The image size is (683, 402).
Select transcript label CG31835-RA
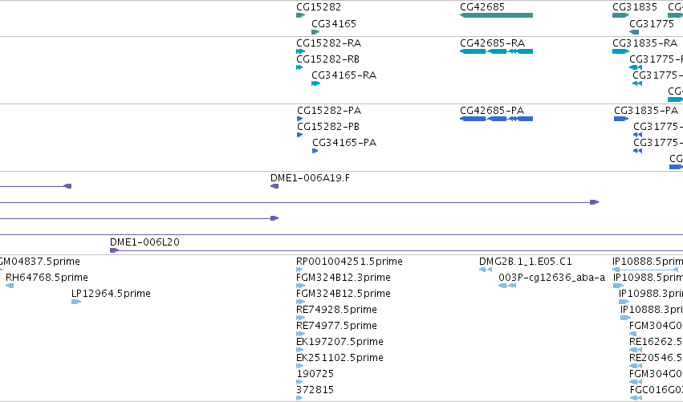click(x=644, y=43)
